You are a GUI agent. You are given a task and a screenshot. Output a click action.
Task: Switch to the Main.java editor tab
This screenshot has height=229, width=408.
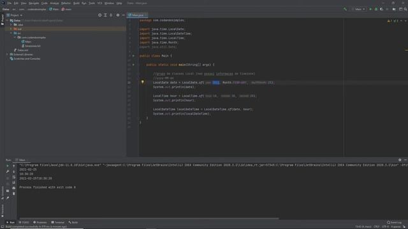pos(138,15)
